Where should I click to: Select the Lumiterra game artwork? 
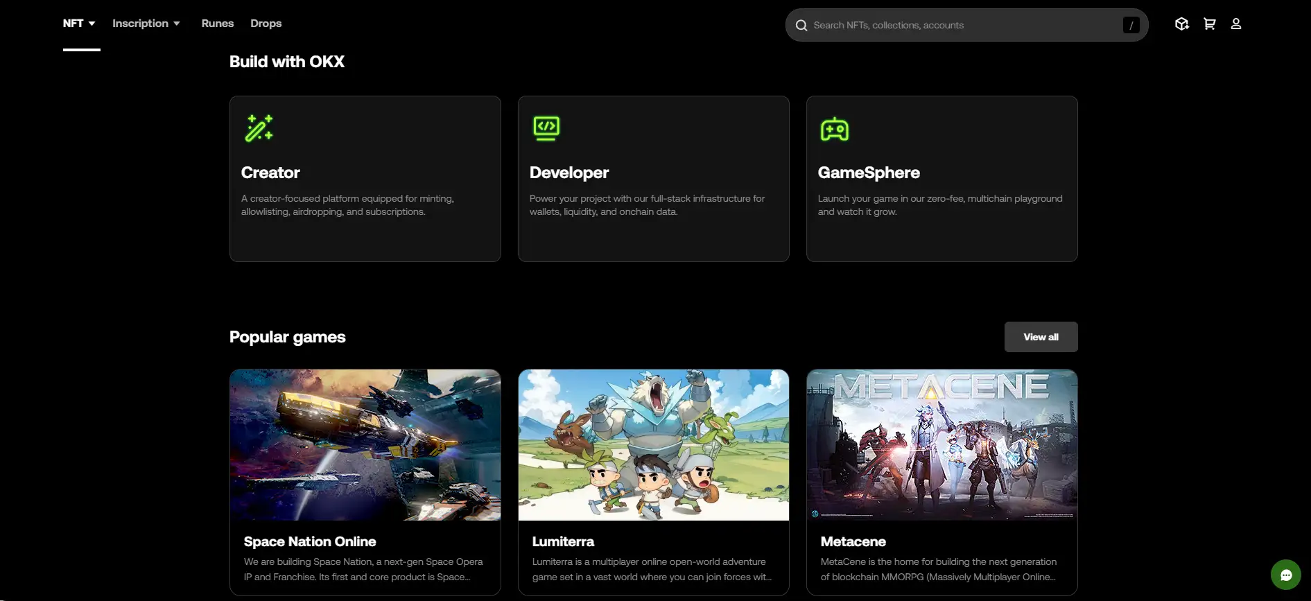[x=653, y=445]
